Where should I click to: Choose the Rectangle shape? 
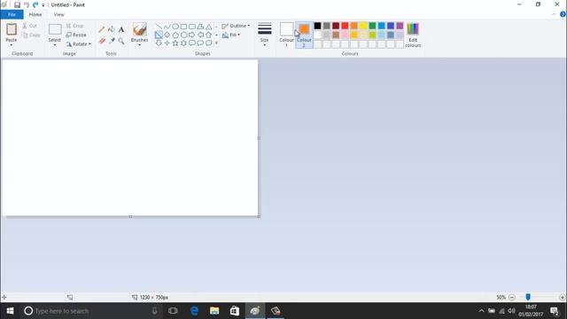tap(183, 27)
